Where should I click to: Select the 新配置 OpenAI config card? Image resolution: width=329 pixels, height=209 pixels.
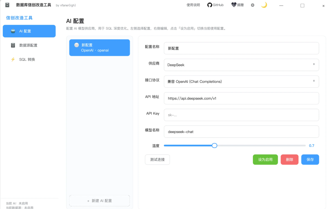click(100, 48)
